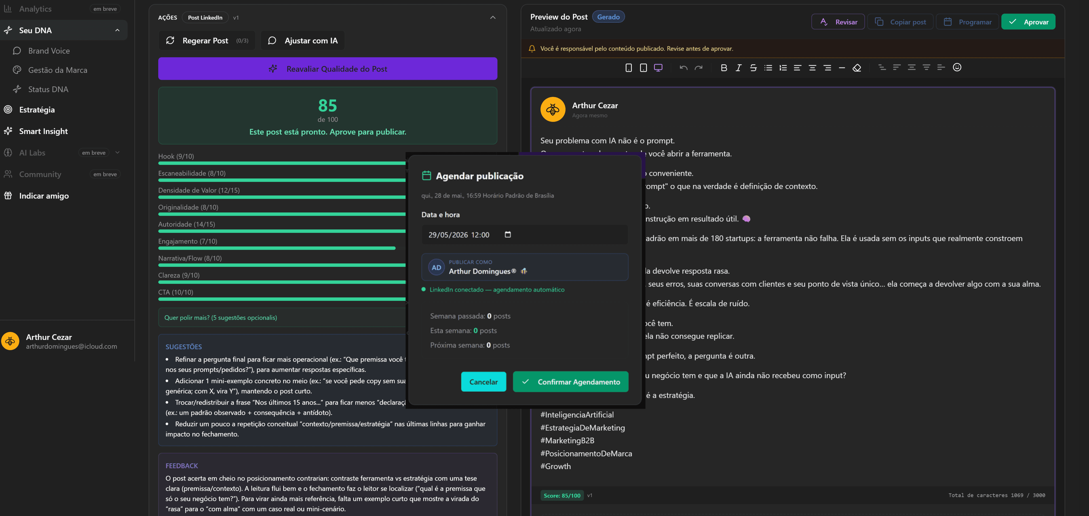The height and width of the screenshot is (516, 1089).
Task: Open Publicar como account selector
Action: (x=525, y=267)
